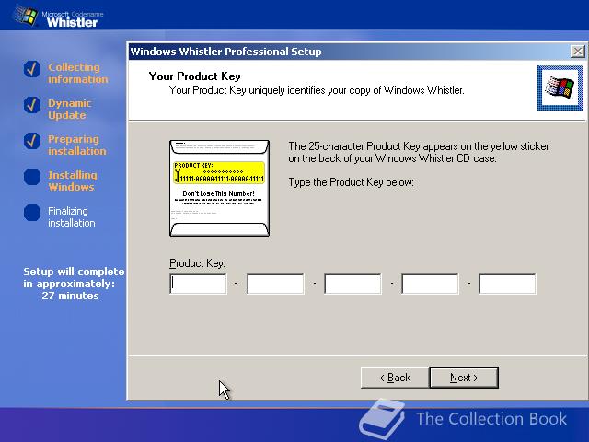Click the '27 minutes' time estimate
Image resolution: width=589 pixels, height=442 pixels.
pos(70,296)
